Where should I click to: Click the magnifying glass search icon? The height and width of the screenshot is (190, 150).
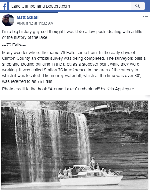[x=137, y=6]
